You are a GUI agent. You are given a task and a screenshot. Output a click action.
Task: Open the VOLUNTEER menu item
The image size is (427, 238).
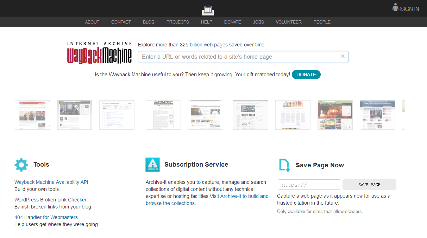(289, 22)
